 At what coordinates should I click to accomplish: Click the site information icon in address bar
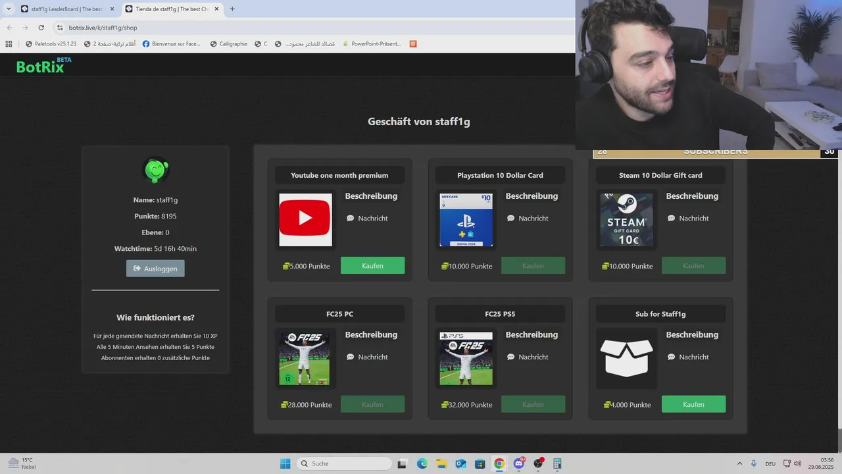[x=60, y=28]
